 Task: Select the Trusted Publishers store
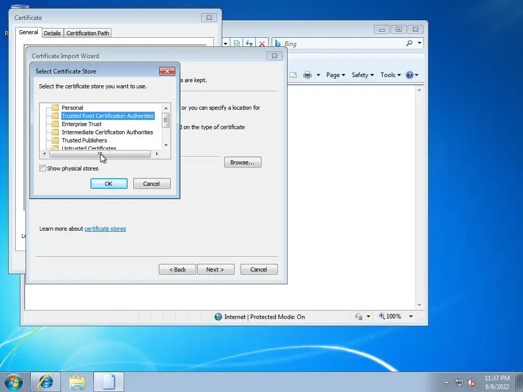click(84, 140)
